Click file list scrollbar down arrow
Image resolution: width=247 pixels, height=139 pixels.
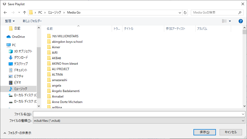(244, 106)
